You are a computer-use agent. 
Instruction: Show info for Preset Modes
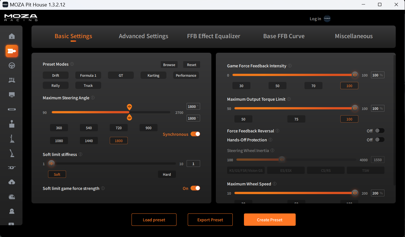point(72,64)
